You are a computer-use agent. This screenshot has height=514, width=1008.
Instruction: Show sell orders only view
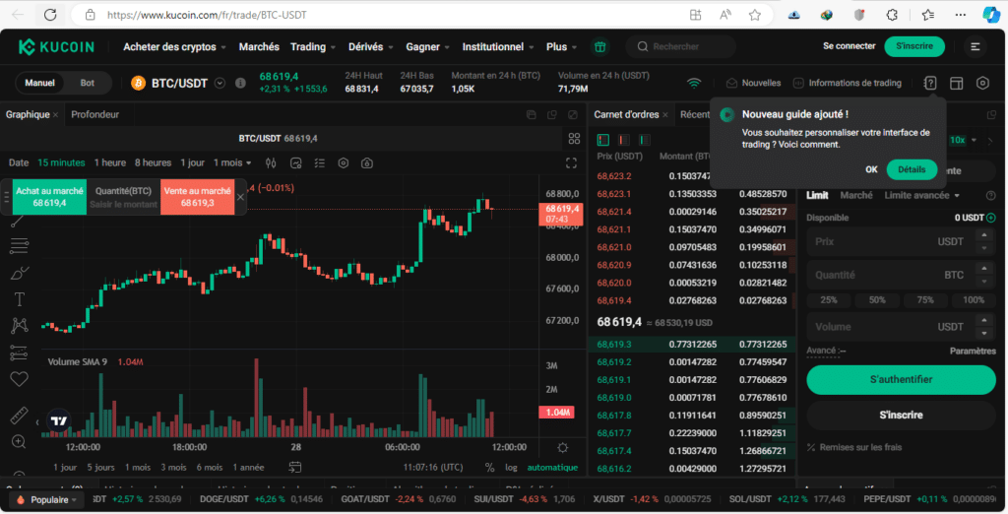pos(623,140)
